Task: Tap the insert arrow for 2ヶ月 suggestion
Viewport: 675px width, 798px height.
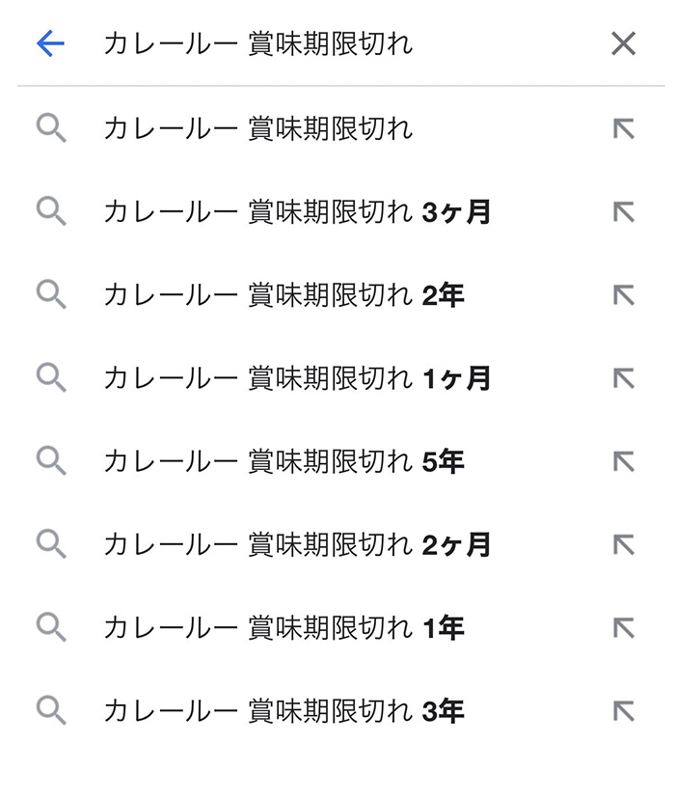Action: (623, 544)
